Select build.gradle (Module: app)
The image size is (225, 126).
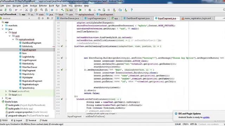tap(21, 108)
